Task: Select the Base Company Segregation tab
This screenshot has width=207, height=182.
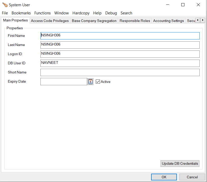Action: point(94,21)
